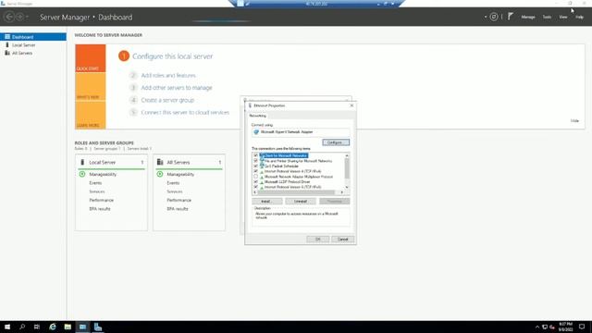Click Add other servers to manage link
592x333 pixels.
click(177, 88)
